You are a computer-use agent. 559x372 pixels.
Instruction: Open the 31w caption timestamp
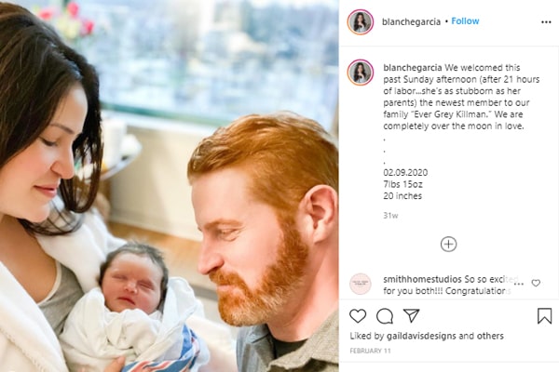390,216
